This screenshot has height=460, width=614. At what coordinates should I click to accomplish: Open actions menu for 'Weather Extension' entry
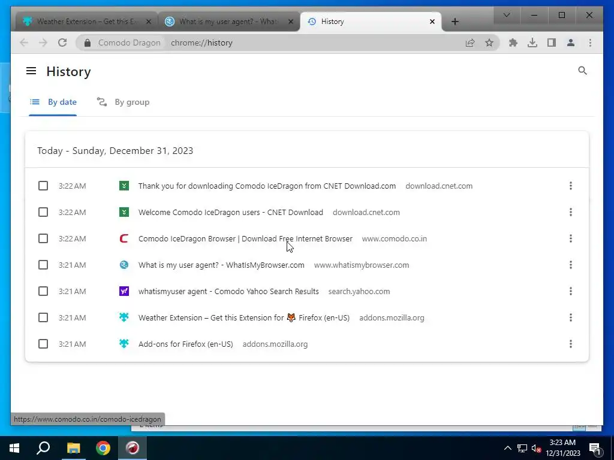pos(571,317)
